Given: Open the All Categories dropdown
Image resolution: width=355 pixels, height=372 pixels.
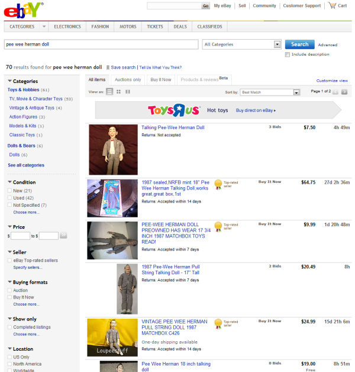Looking at the screenshot, I should click(x=242, y=44).
